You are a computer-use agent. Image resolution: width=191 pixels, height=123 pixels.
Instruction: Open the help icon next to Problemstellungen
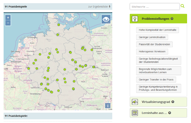click(x=172, y=19)
